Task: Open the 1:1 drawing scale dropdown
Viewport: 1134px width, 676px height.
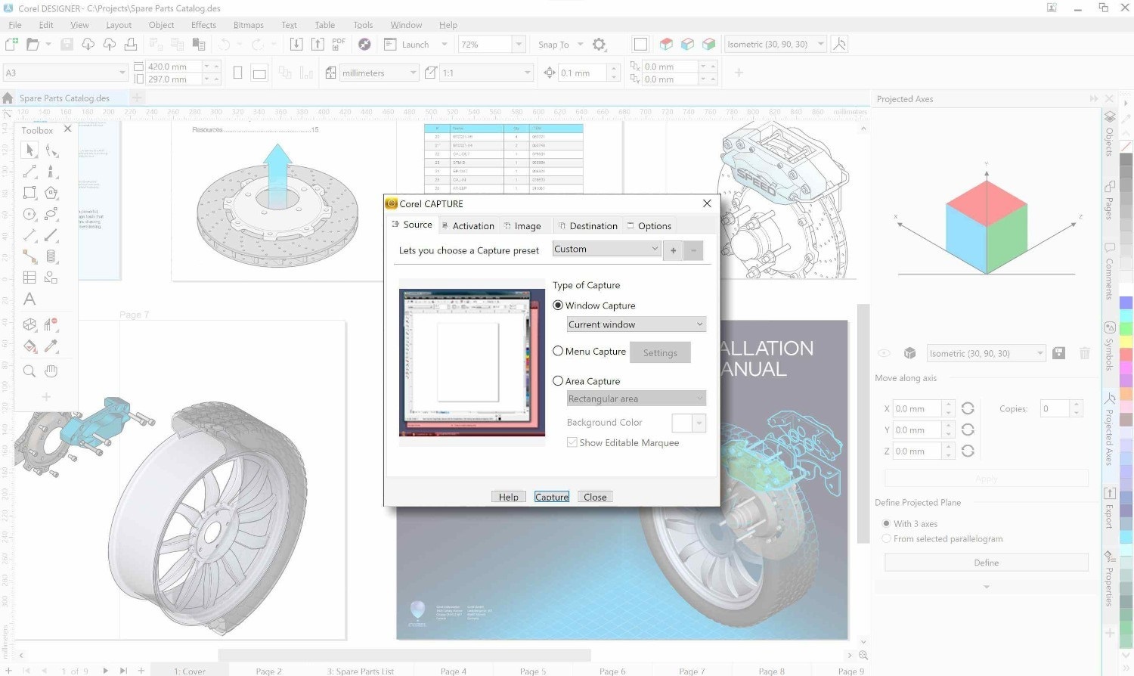Action: (488, 73)
